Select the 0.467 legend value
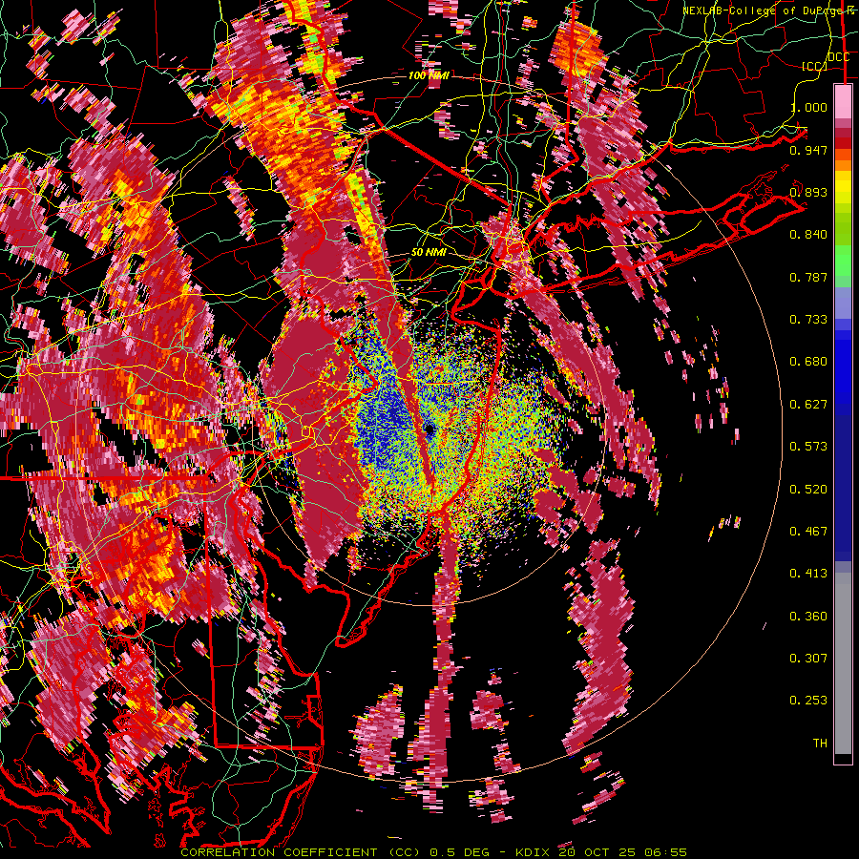 click(x=808, y=532)
